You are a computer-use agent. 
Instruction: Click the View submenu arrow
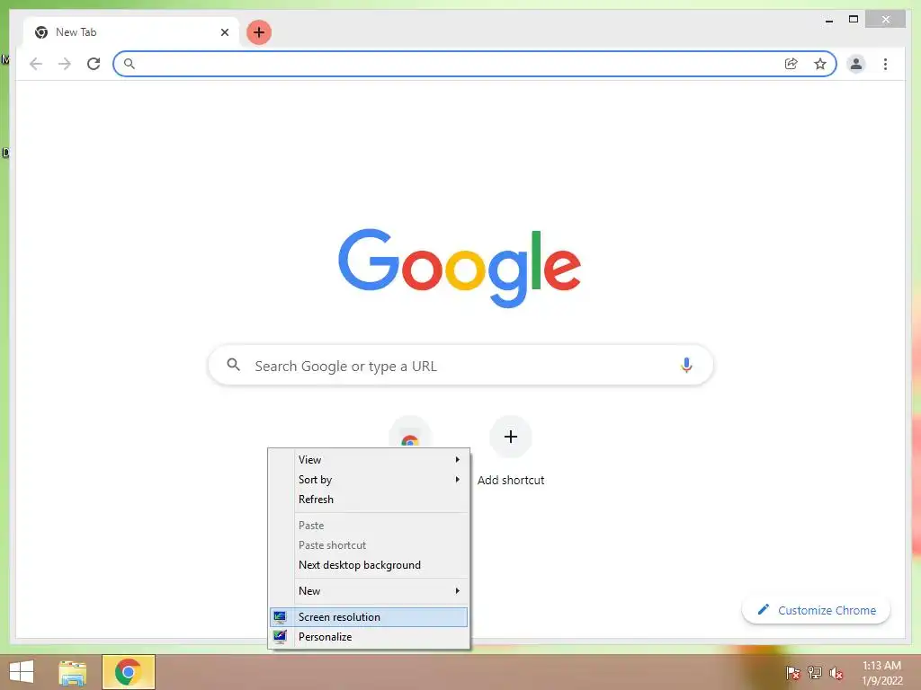coord(458,459)
